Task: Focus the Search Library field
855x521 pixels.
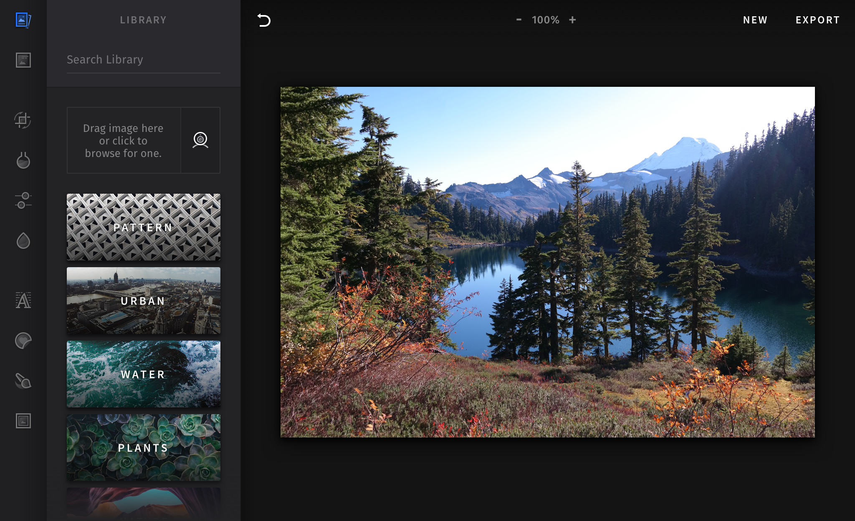Action: pos(143,60)
